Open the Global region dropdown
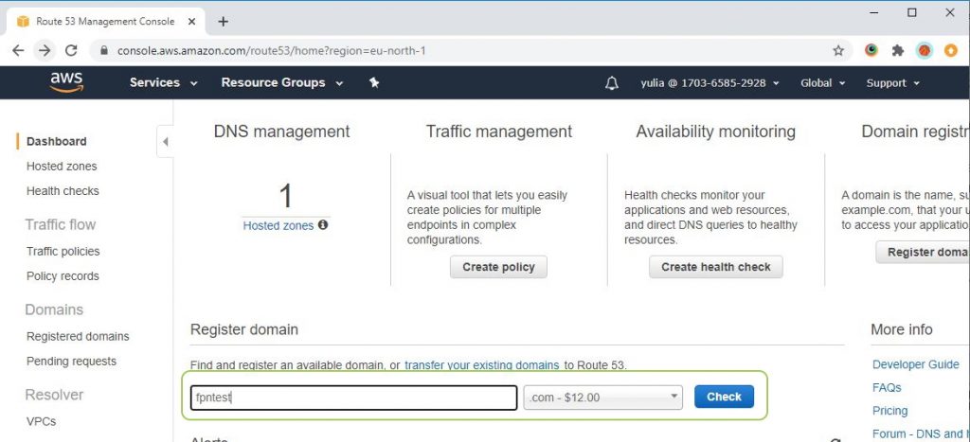The image size is (970, 442). (x=823, y=83)
